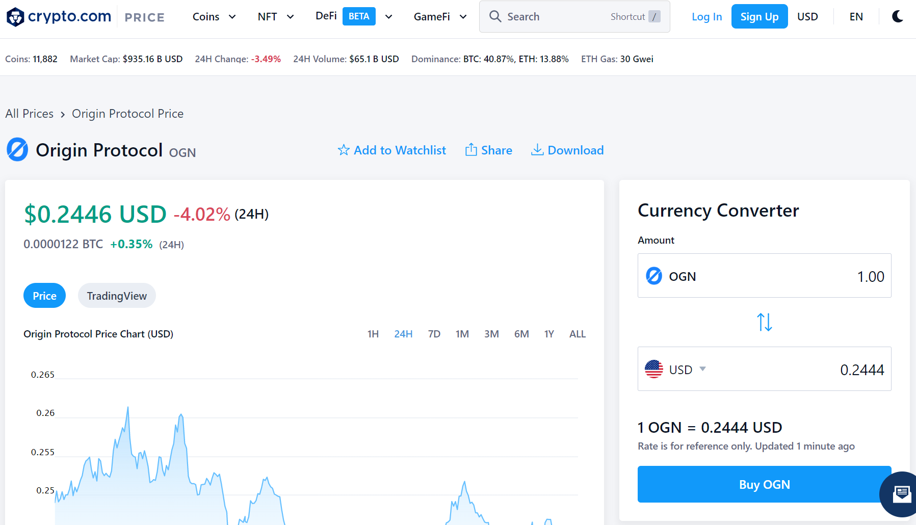Click the Coins: 11,882 stat

tap(31, 59)
